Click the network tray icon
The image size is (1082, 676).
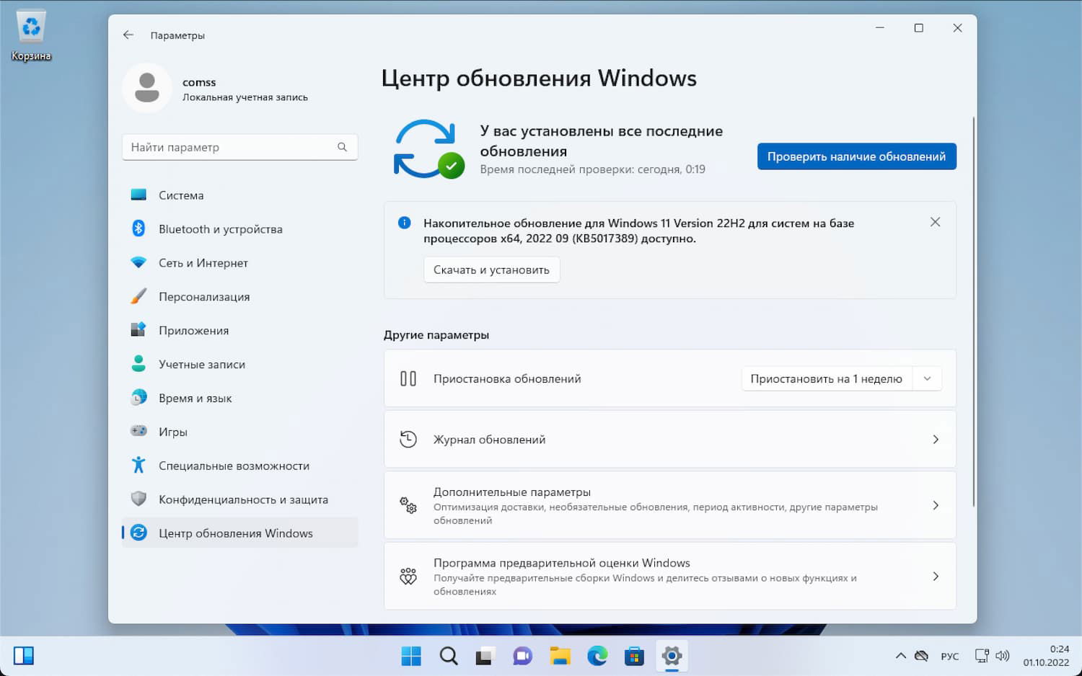tap(982, 656)
